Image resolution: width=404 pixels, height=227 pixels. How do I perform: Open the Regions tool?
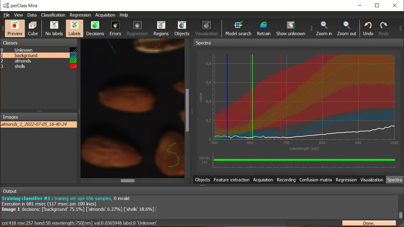pyautogui.click(x=161, y=28)
